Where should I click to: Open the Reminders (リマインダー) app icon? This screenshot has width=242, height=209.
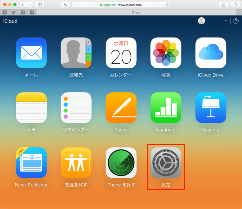76,108
